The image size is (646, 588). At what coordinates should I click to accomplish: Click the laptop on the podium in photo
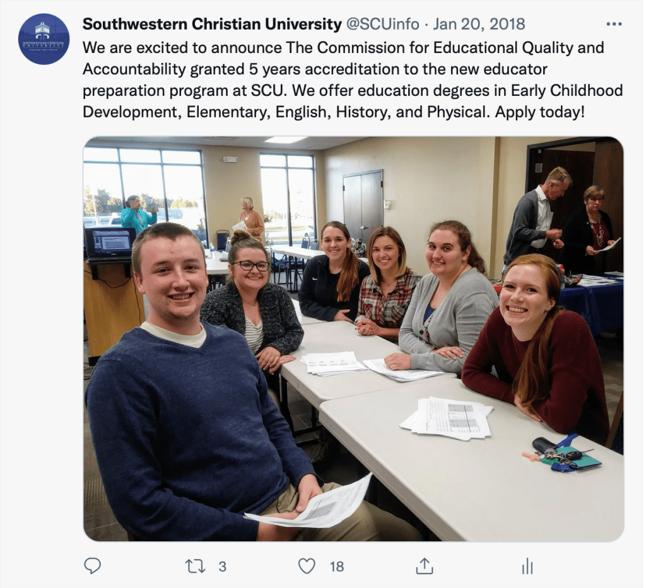pos(110,243)
